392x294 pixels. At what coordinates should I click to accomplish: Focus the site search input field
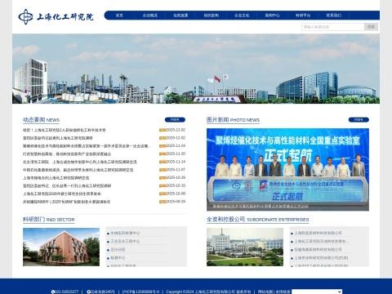(332, 27)
